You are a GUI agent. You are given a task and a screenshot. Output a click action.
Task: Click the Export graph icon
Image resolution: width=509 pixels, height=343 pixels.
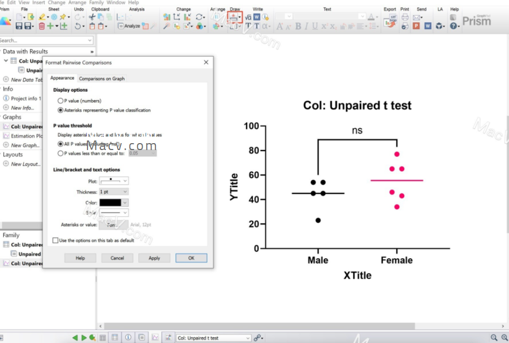click(390, 21)
